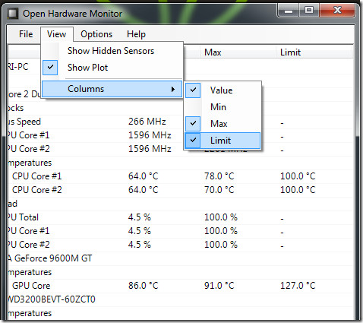Open the Help menu
The height and width of the screenshot is (323, 363).
136,34
